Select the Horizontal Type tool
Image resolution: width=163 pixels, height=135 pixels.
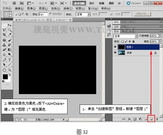pos(10,60)
